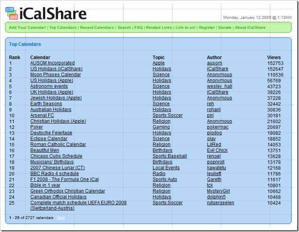The width and height of the screenshot is (299, 232).
Task: Click Birthdays topic for Beautiful Men
Action: tap(162, 150)
